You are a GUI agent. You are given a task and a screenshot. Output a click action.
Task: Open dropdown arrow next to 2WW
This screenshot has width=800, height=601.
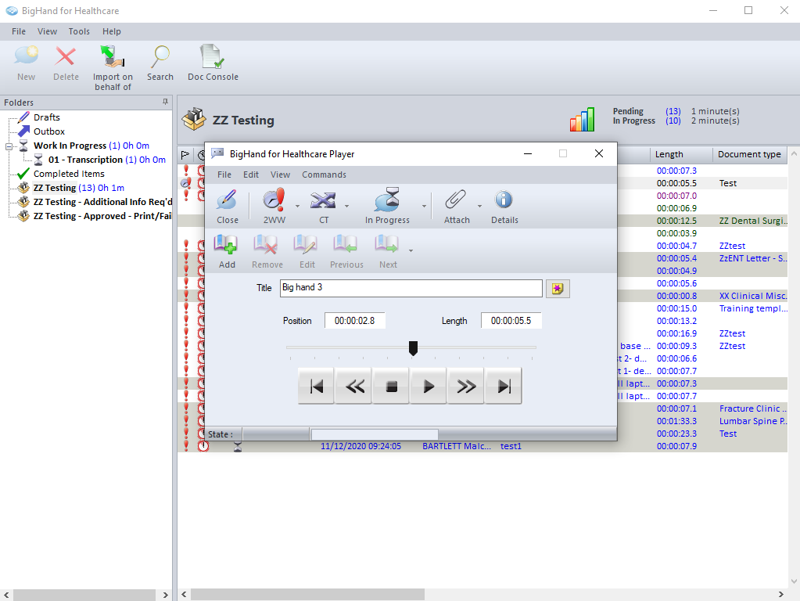(x=297, y=207)
